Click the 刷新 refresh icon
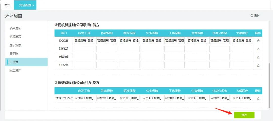 click(x=252, y=16)
